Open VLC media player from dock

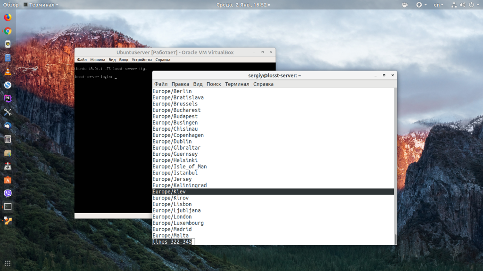8,72
